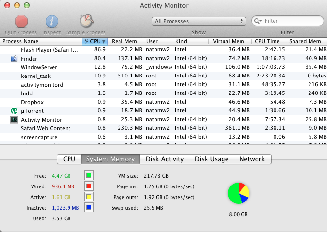Click the 86.9 CPU value

[x=100, y=49]
